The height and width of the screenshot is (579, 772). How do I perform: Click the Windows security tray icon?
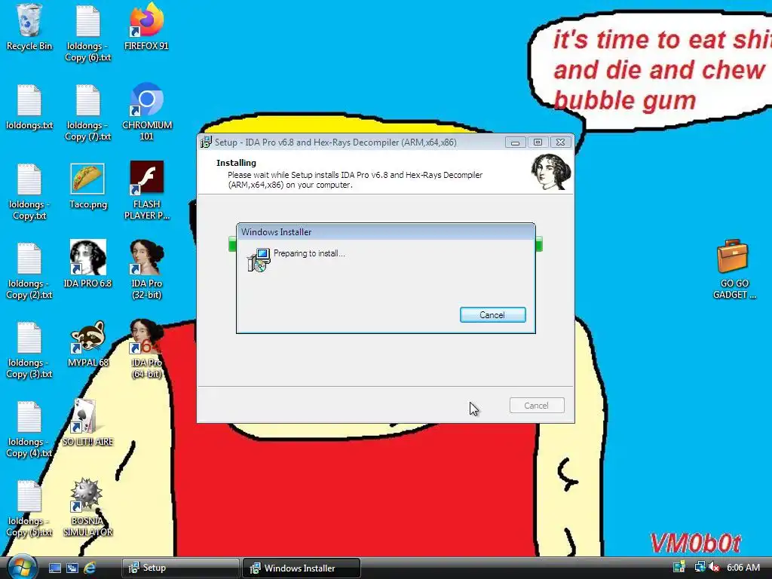pos(679,567)
